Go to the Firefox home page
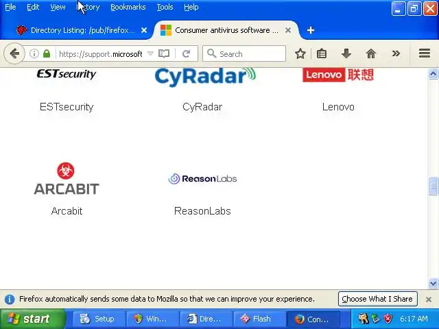 [371, 53]
